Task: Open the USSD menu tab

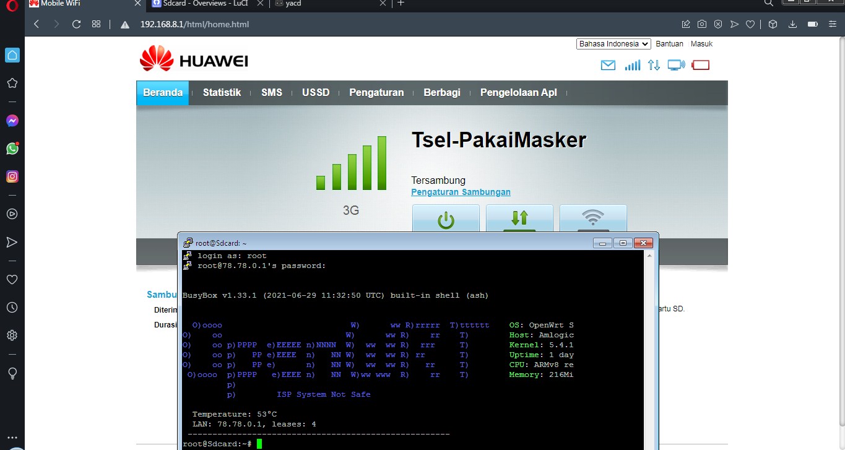Action: (x=316, y=93)
